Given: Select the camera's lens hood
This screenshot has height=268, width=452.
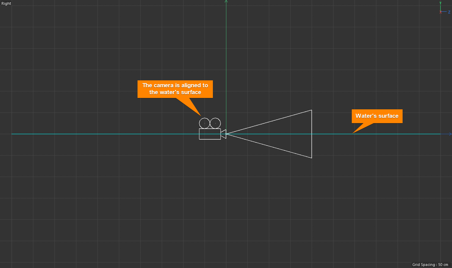Looking at the screenshot, I should pyautogui.click(x=223, y=134).
